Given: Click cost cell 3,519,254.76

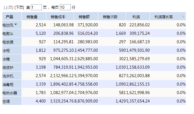Looking at the screenshot, I should [60, 101].
